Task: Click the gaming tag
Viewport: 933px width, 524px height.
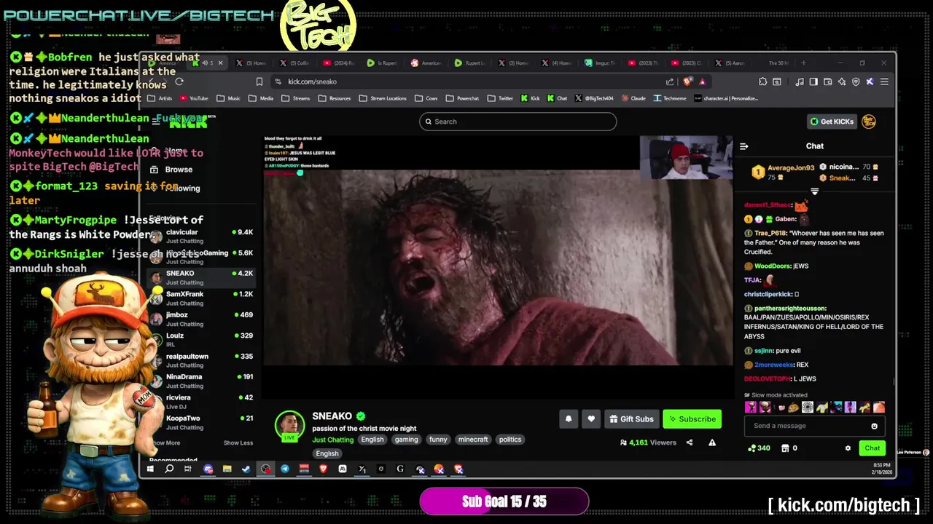Action: pos(407,440)
